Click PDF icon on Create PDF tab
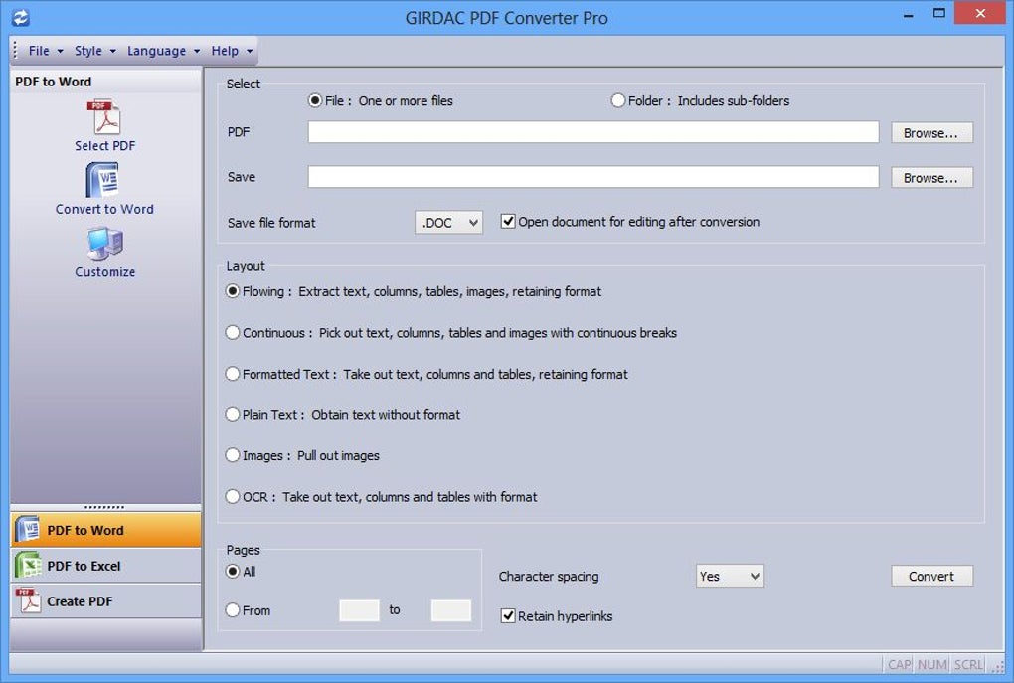1014x683 pixels. pos(28,600)
